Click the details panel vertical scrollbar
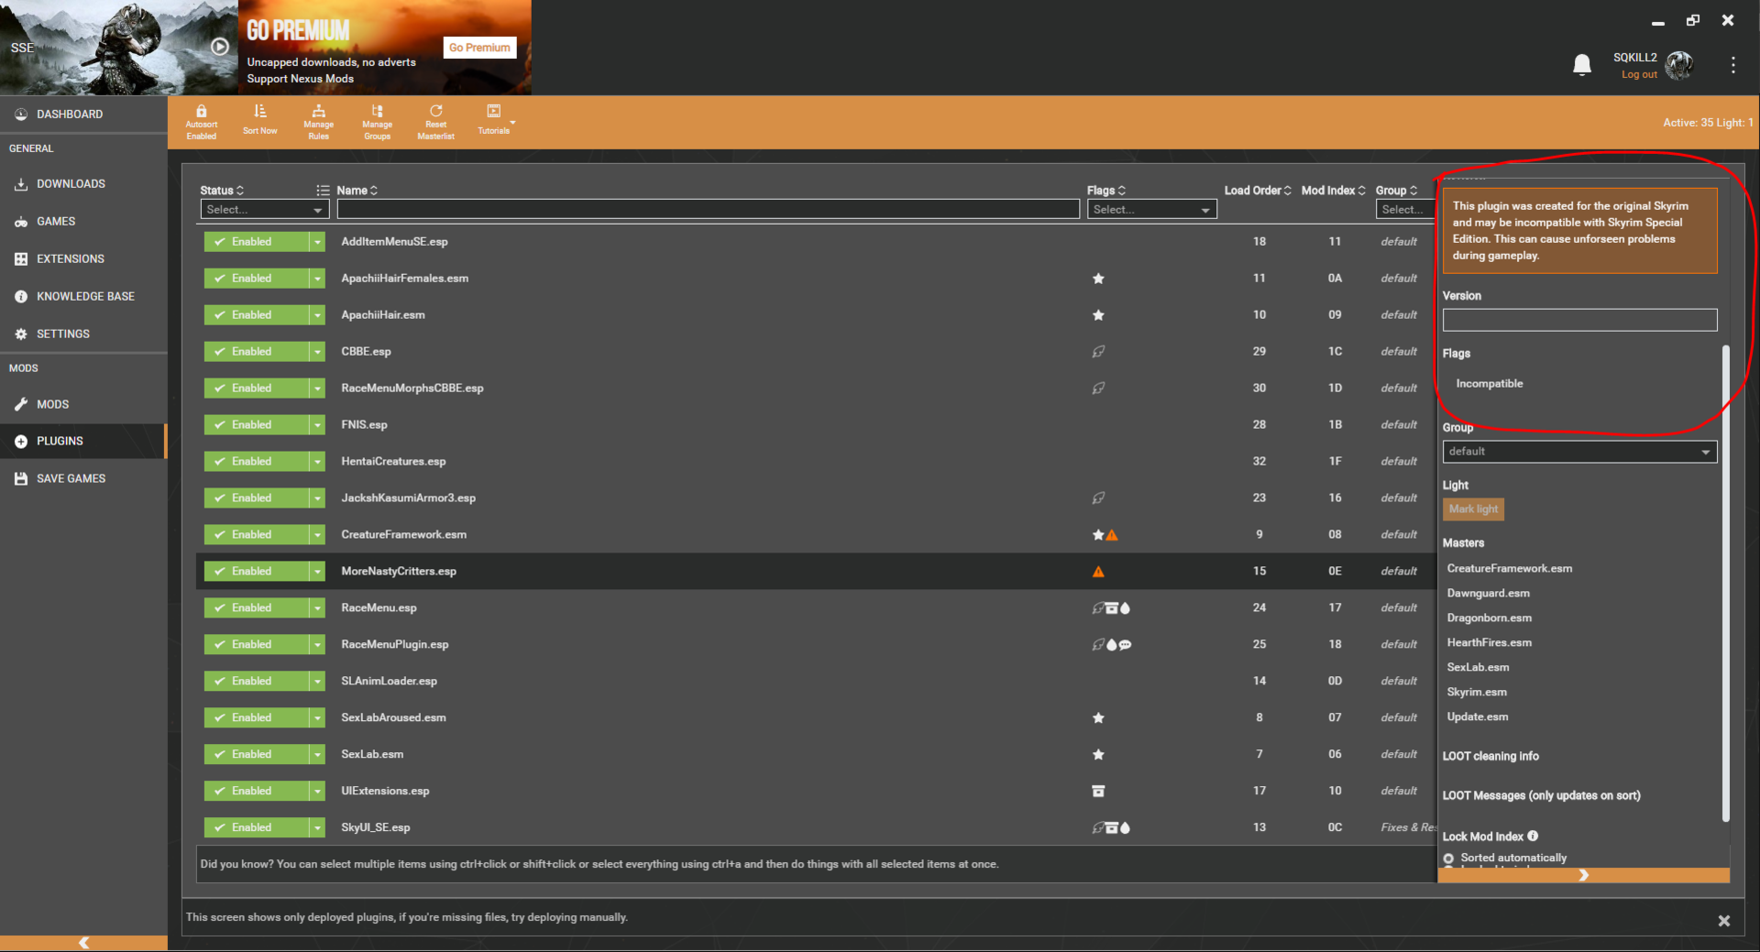 click(1725, 583)
